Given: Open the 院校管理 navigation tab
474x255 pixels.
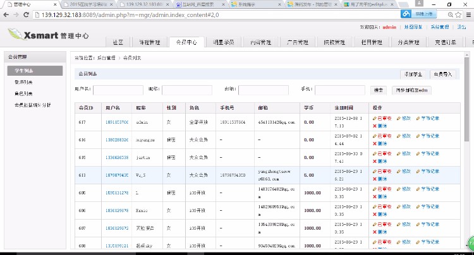Looking at the screenshot, I should (334, 42).
